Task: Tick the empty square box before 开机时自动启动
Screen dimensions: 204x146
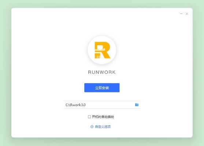Action: [89, 117]
